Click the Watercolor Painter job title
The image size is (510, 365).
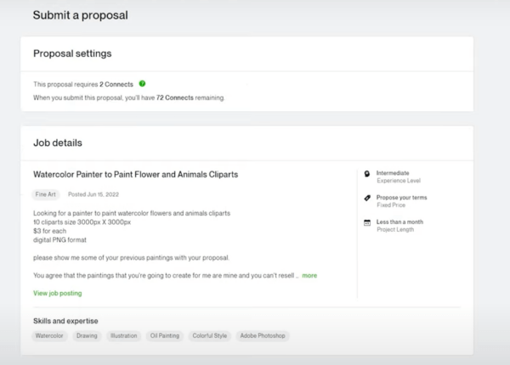tap(136, 174)
